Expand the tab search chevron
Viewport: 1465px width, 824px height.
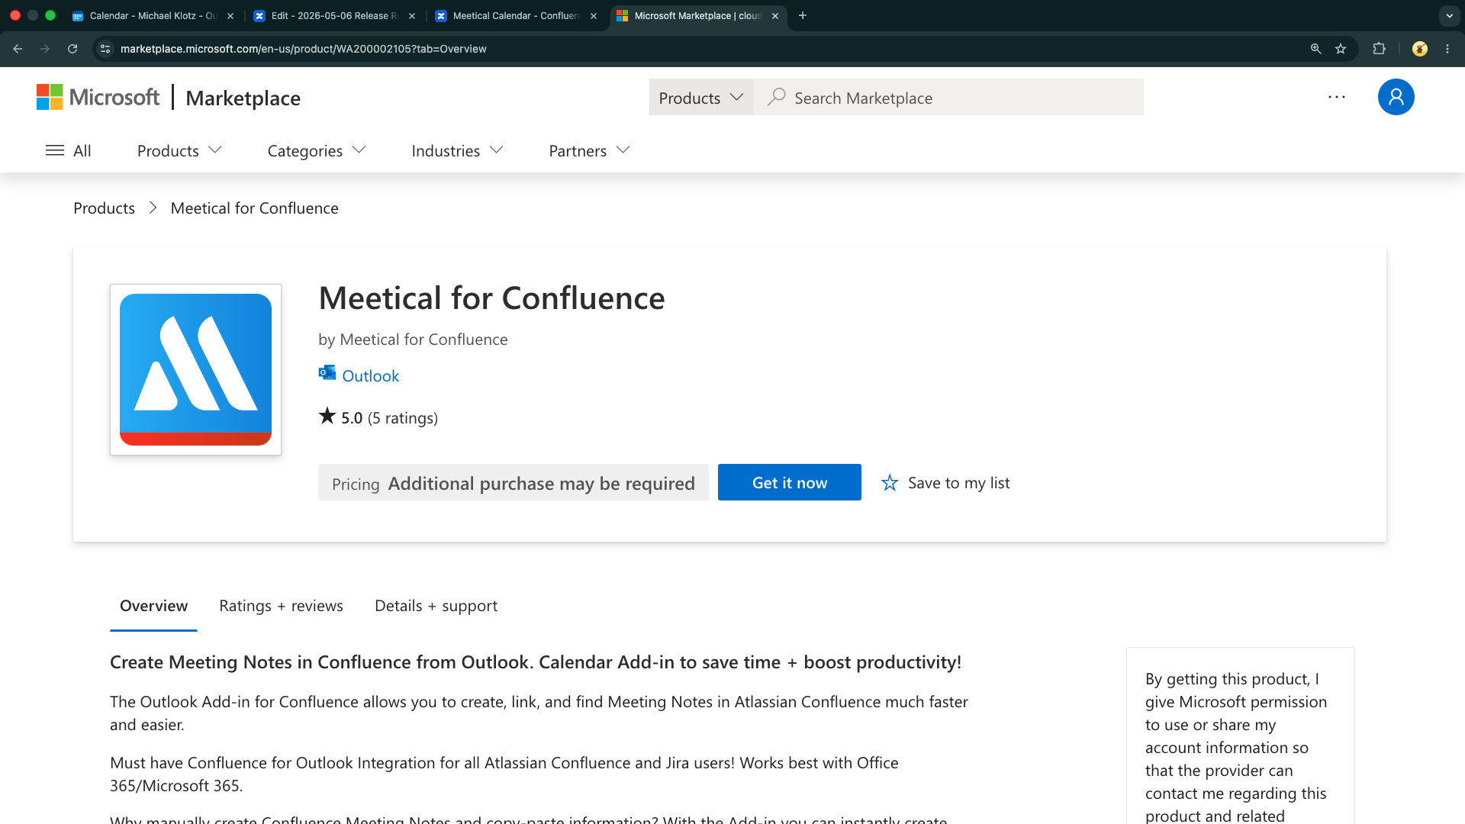tap(1449, 15)
